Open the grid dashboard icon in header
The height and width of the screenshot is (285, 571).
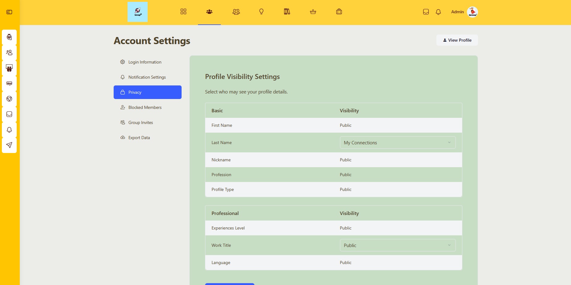183,12
